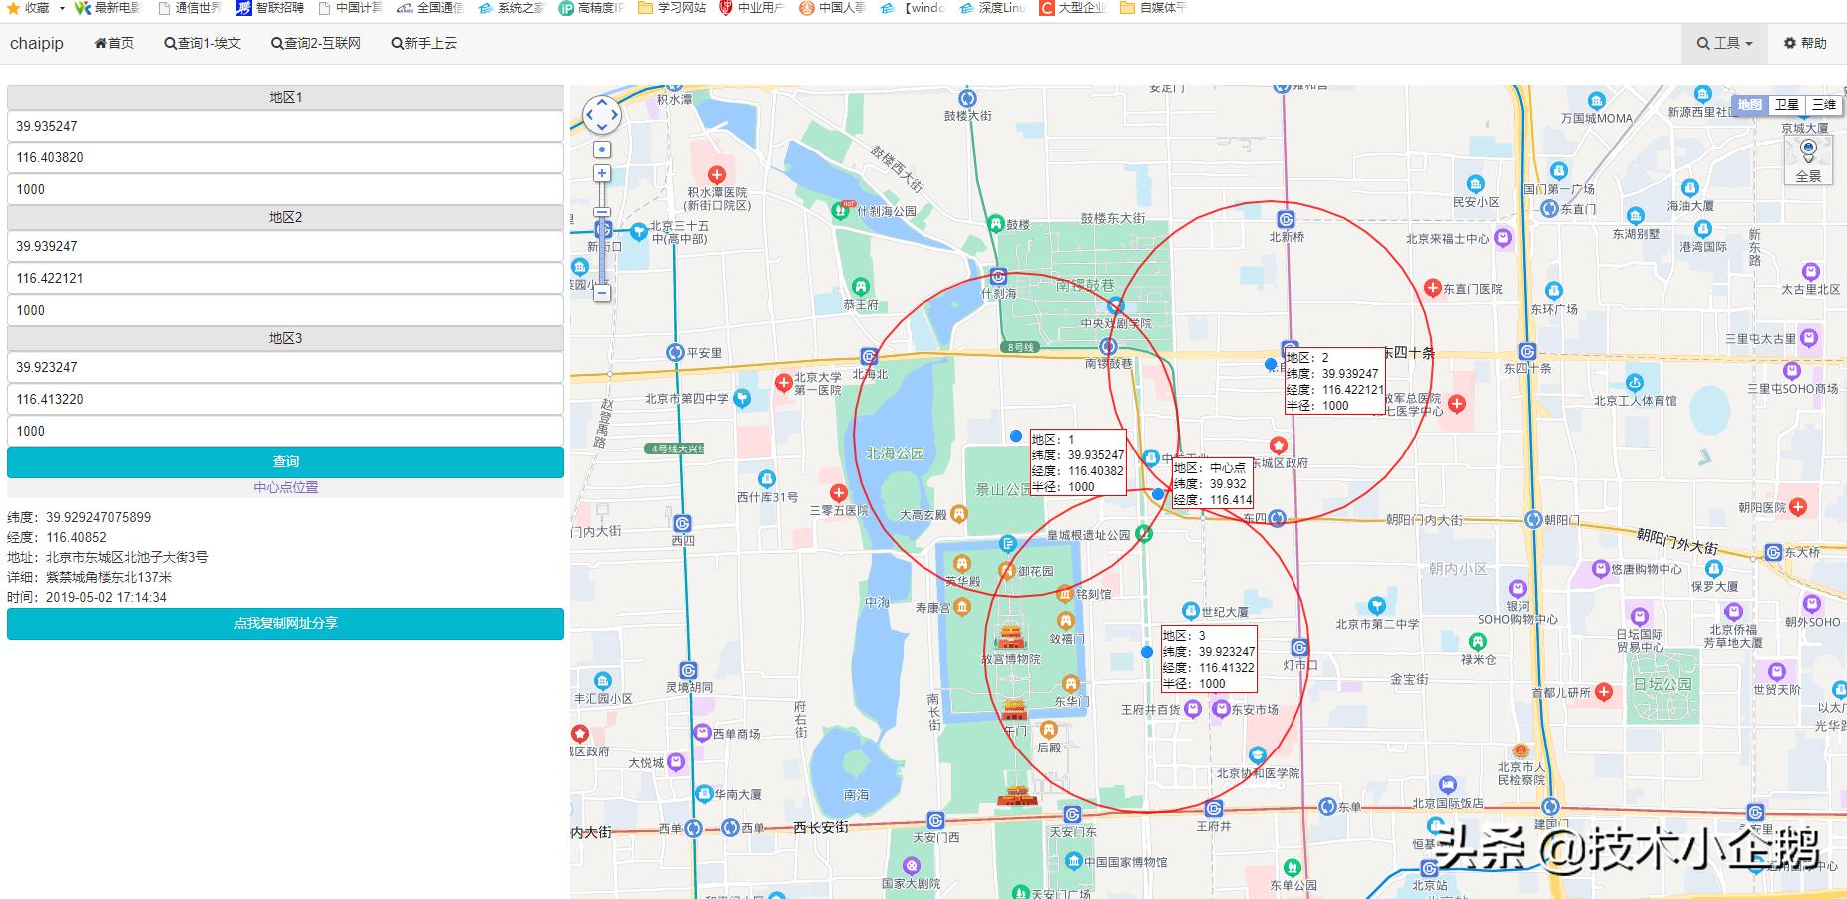The image size is (1847, 899).
Task: Switch map to 卫星 satellite view
Action: [x=1786, y=105]
